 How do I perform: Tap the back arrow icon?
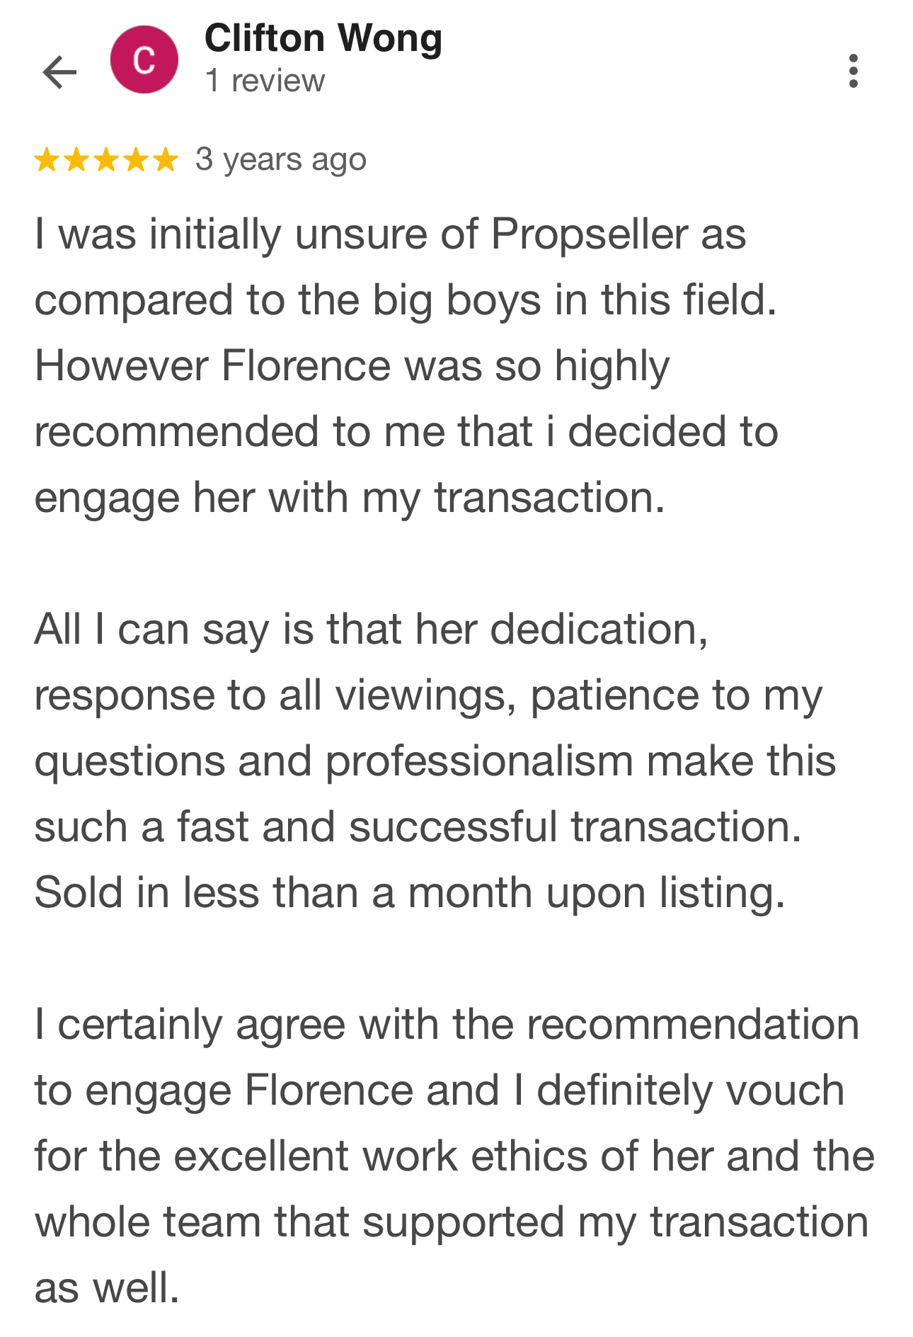pyautogui.click(x=59, y=72)
